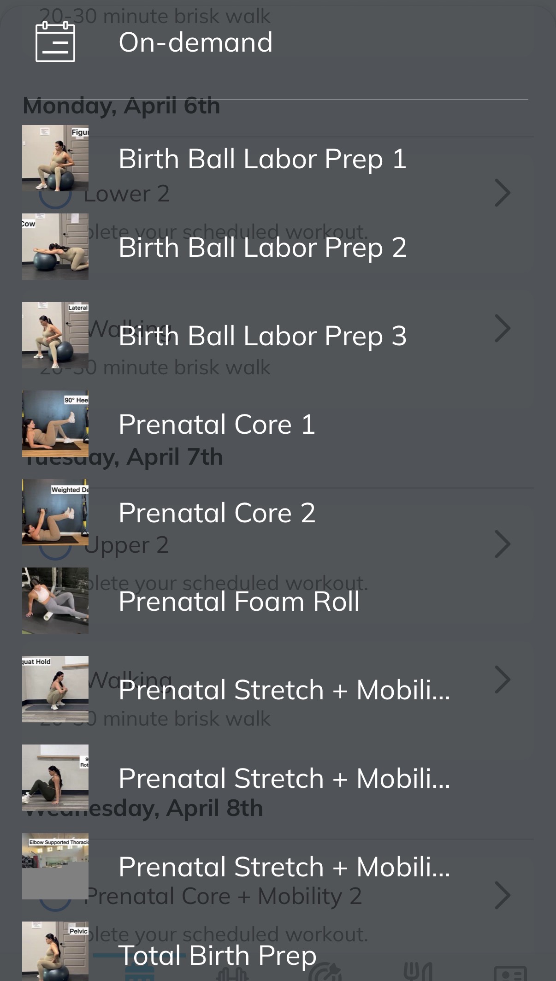This screenshot has height=981, width=556.
Task: Tap the dumbbell icon in bottom bar
Action: (x=232, y=973)
